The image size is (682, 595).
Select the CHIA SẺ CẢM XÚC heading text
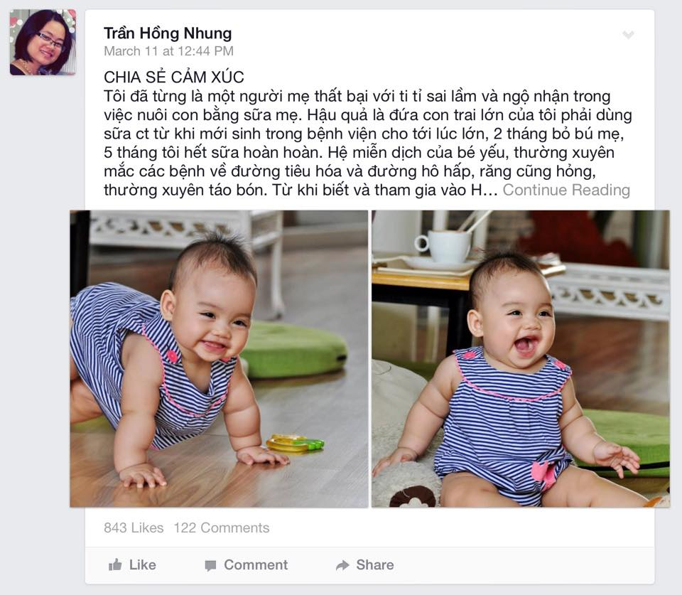pyautogui.click(x=173, y=77)
